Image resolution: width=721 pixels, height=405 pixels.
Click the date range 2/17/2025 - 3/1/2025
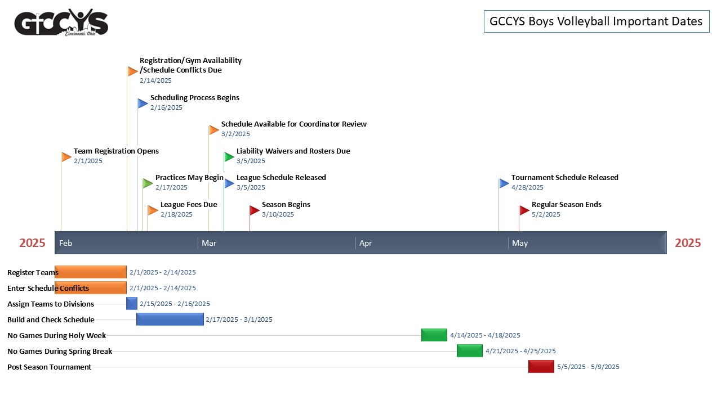point(239,319)
